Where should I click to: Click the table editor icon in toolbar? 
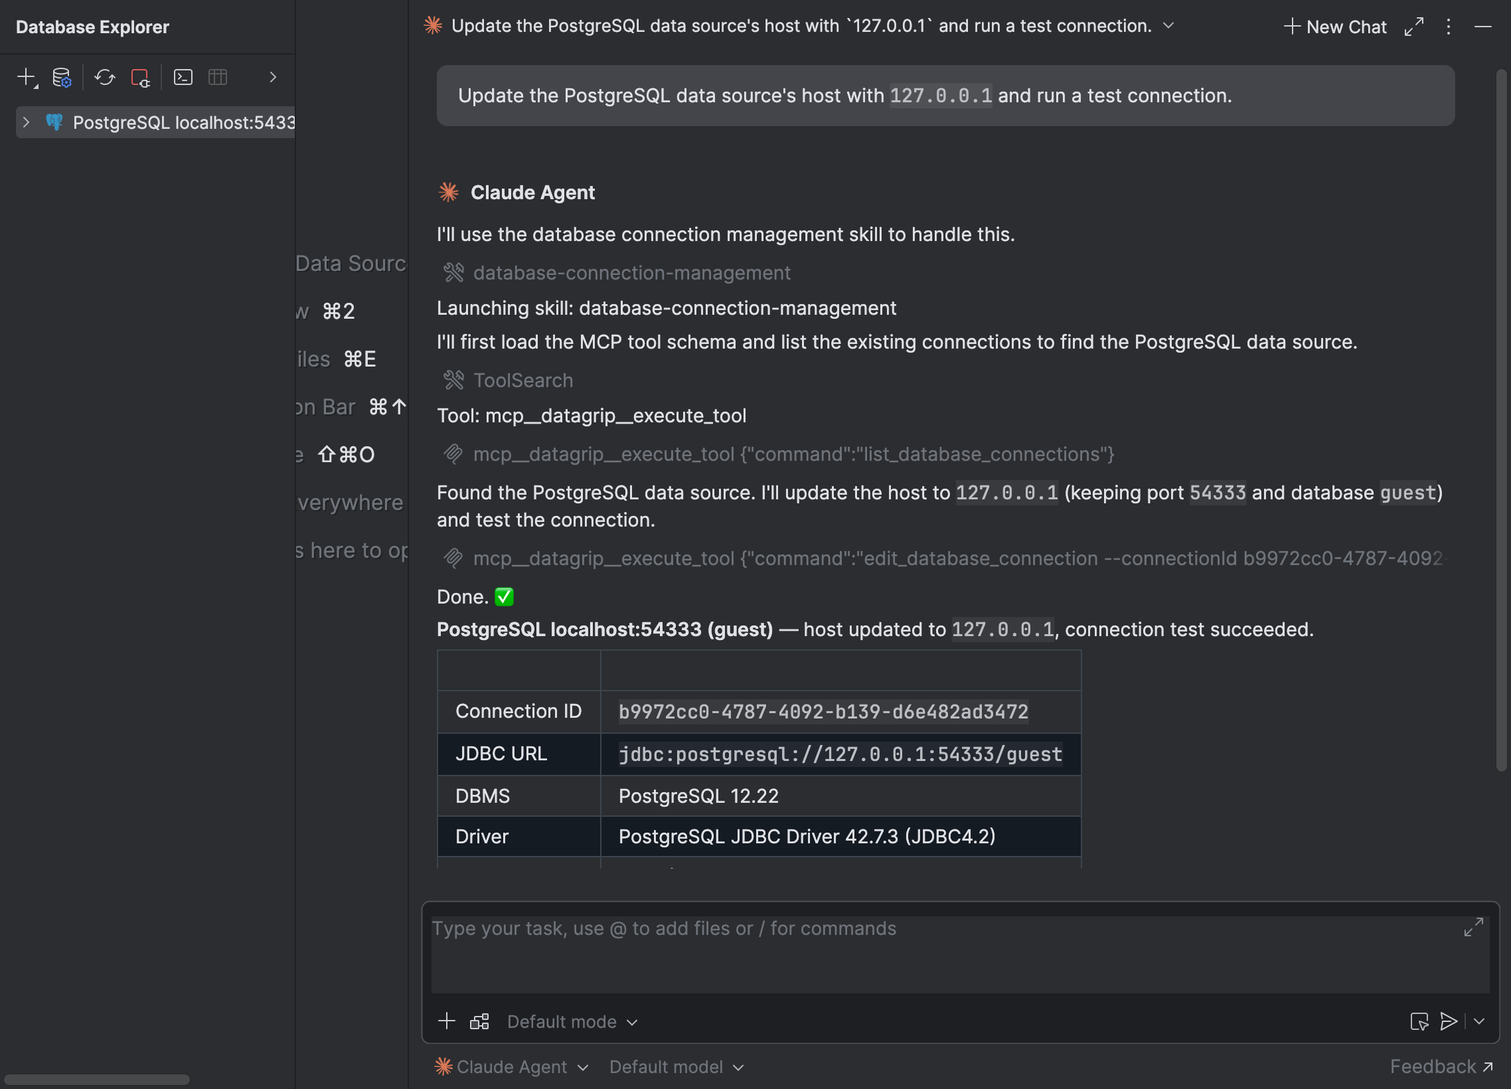[218, 77]
